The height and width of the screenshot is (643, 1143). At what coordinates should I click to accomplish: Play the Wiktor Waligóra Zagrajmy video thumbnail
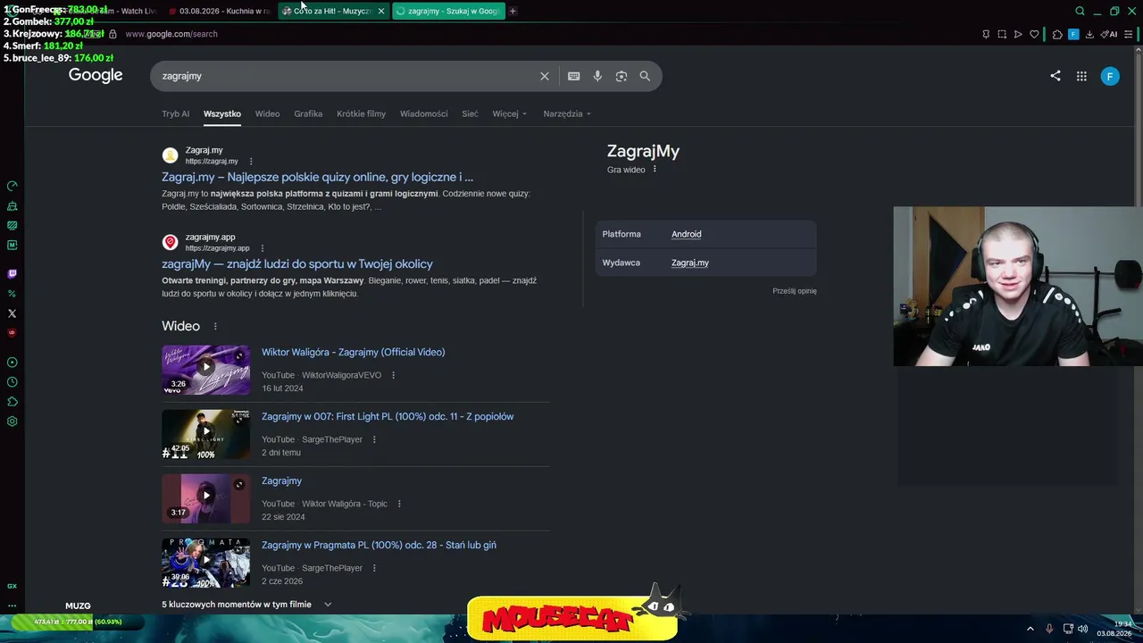pos(205,370)
